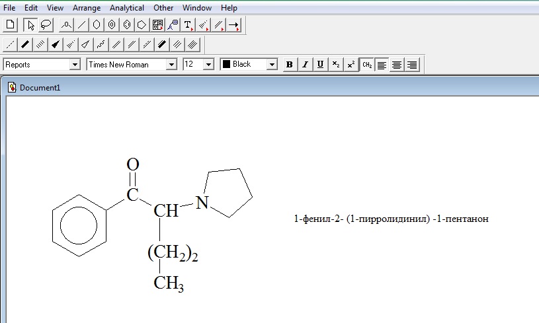Toggle the CH2 formula style button
The height and width of the screenshot is (323, 539).
coord(367,65)
